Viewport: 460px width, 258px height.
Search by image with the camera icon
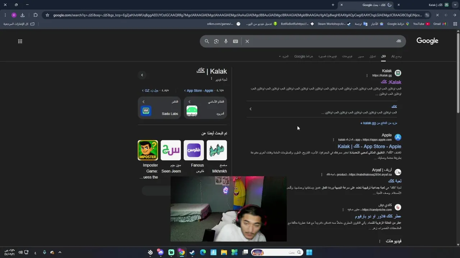(x=216, y=41)
